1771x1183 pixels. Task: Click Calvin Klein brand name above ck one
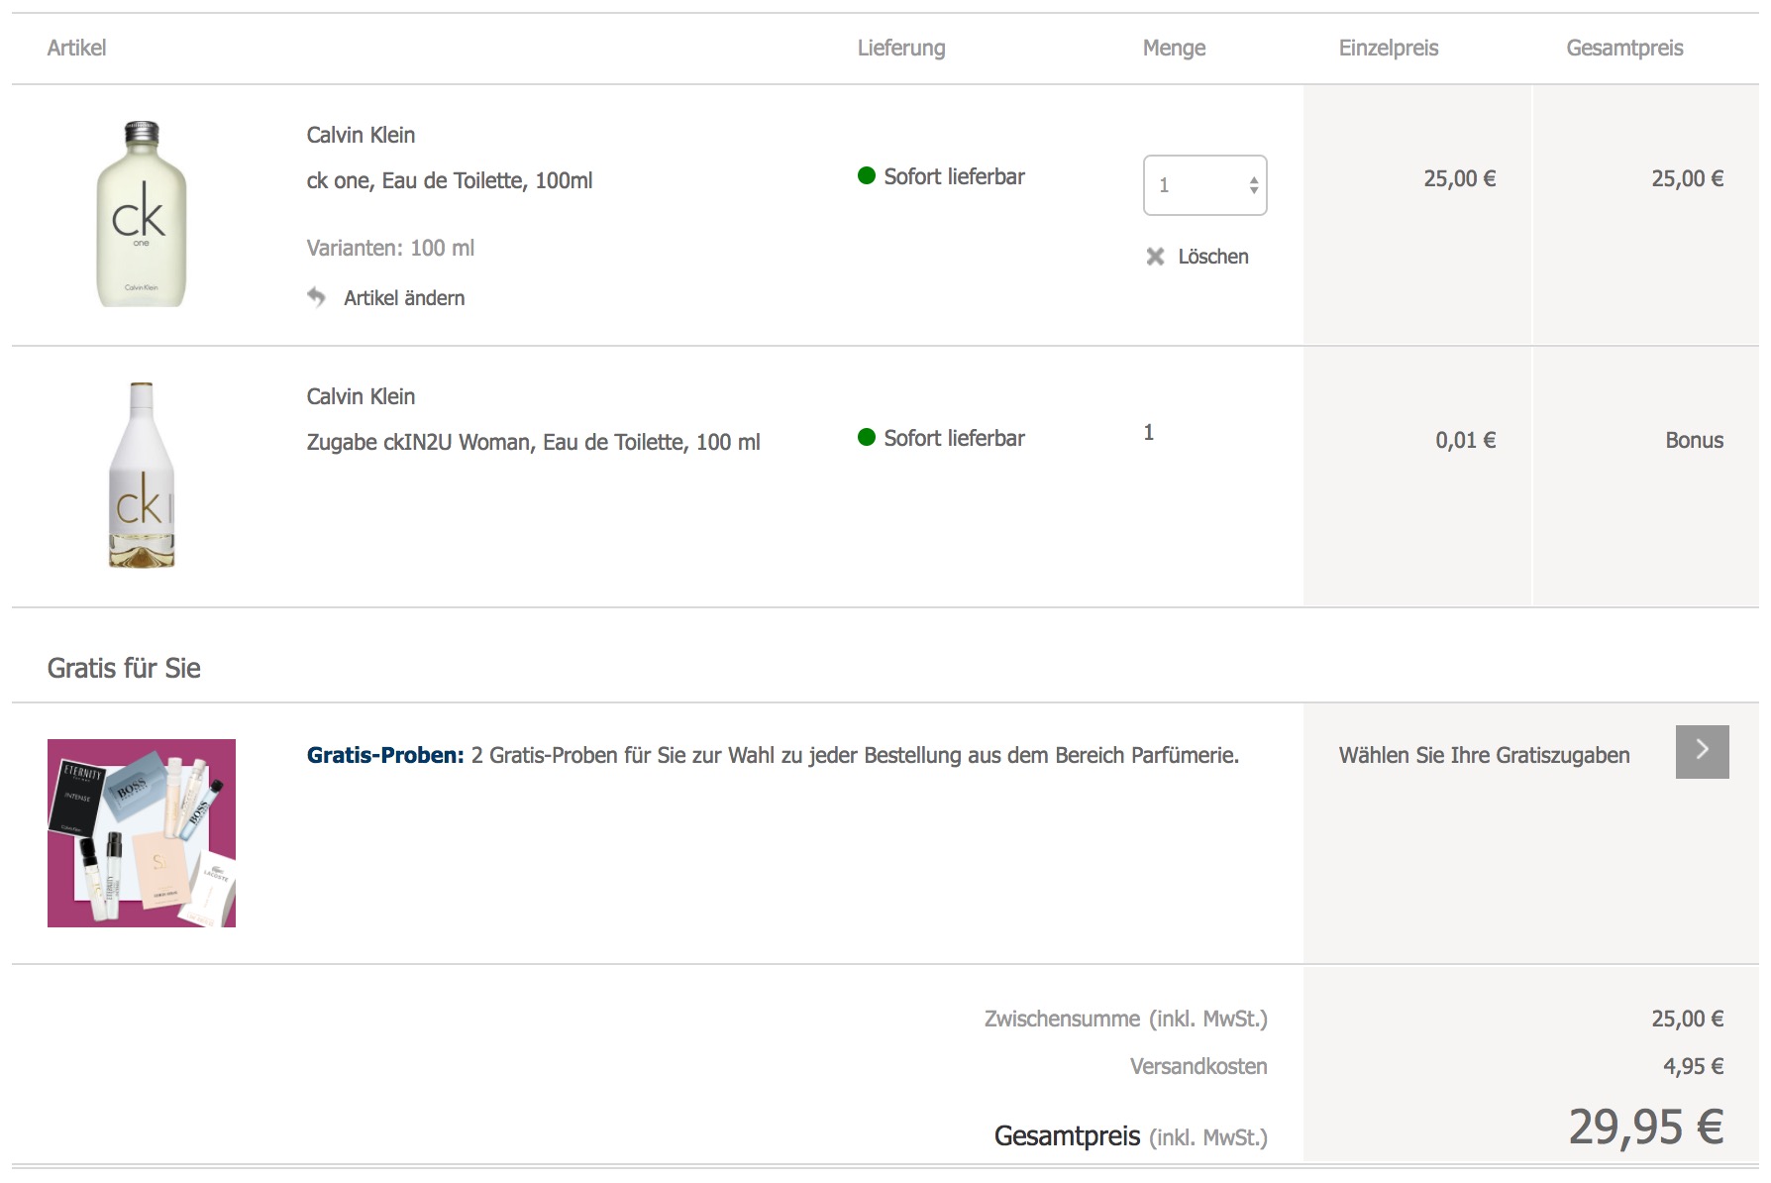pos(361,135)
